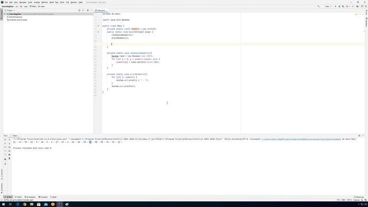Click the IntelliJ IDEA taskbar icon
Screen dimensions: 368x207
tap(60, 205)
